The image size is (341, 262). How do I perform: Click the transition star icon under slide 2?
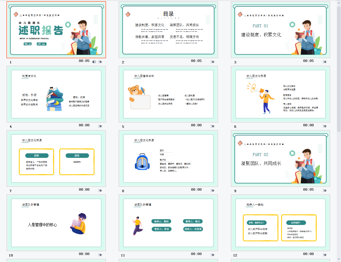(x=212, y=62)
